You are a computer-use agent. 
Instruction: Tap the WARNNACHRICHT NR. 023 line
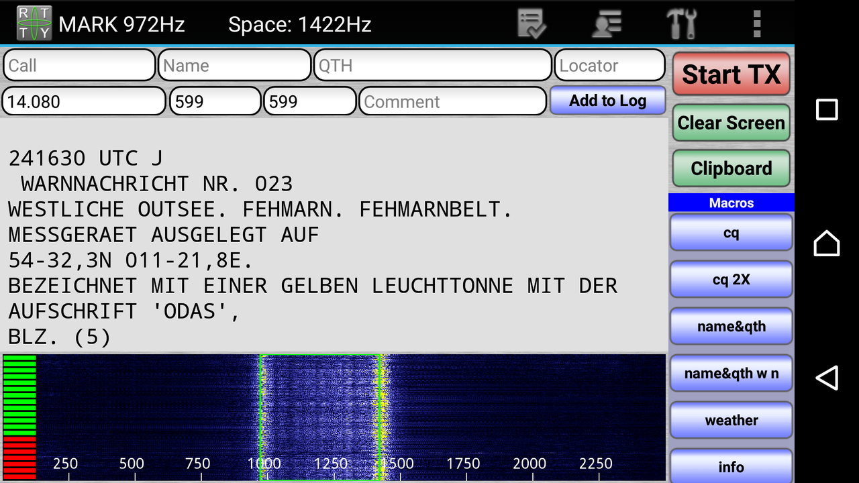pos(157,184)
